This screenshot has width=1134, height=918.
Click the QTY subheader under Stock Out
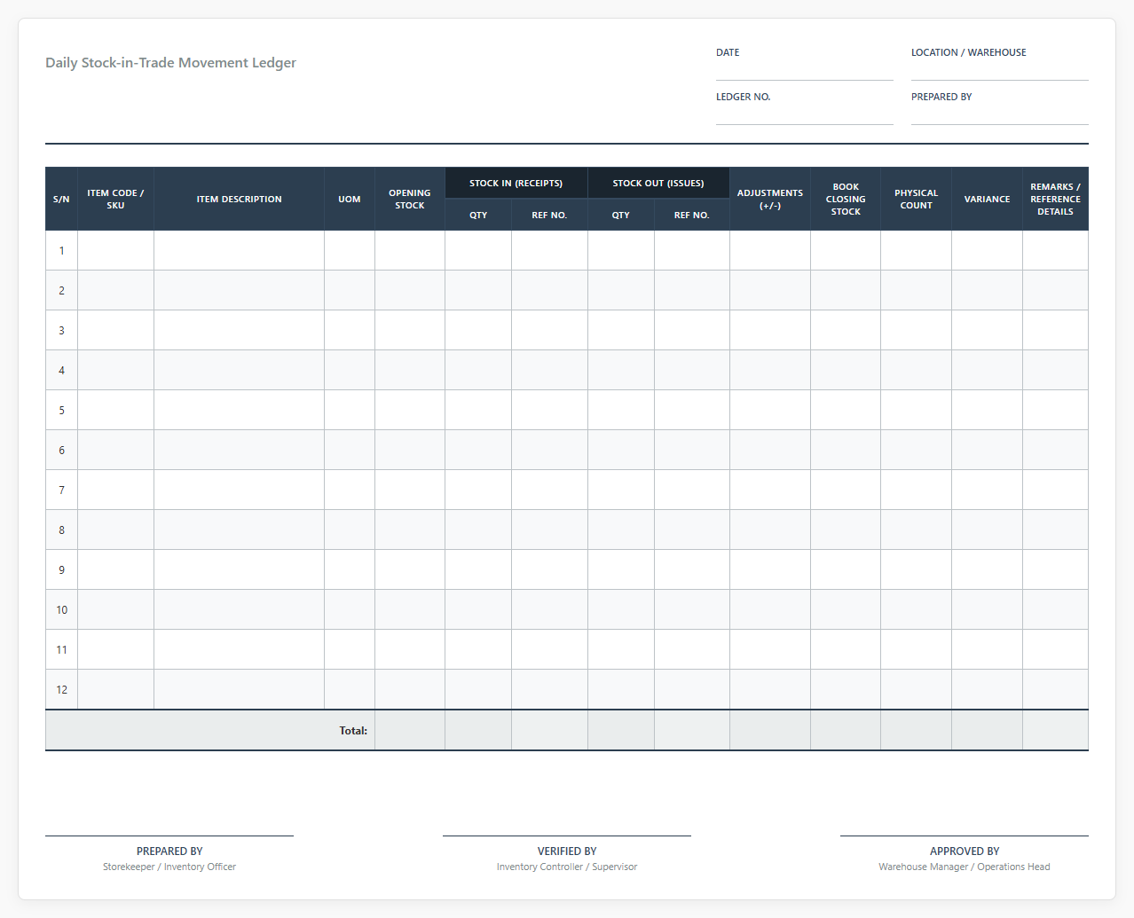click(x=621, y=215)
